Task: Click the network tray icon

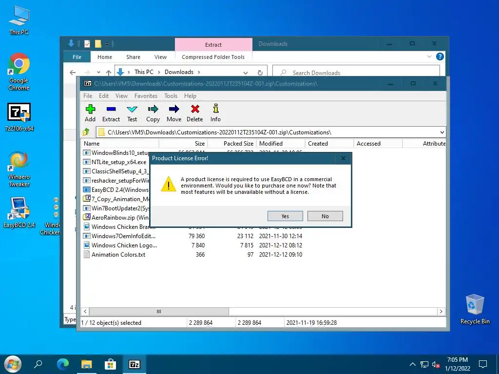Action: 424,364
